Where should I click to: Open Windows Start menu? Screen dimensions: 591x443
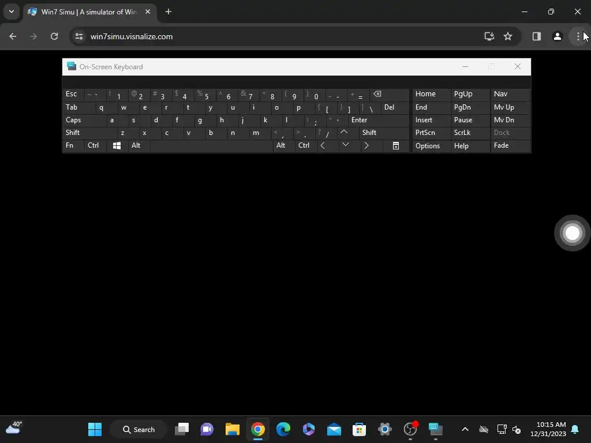(x=95, y=429)
